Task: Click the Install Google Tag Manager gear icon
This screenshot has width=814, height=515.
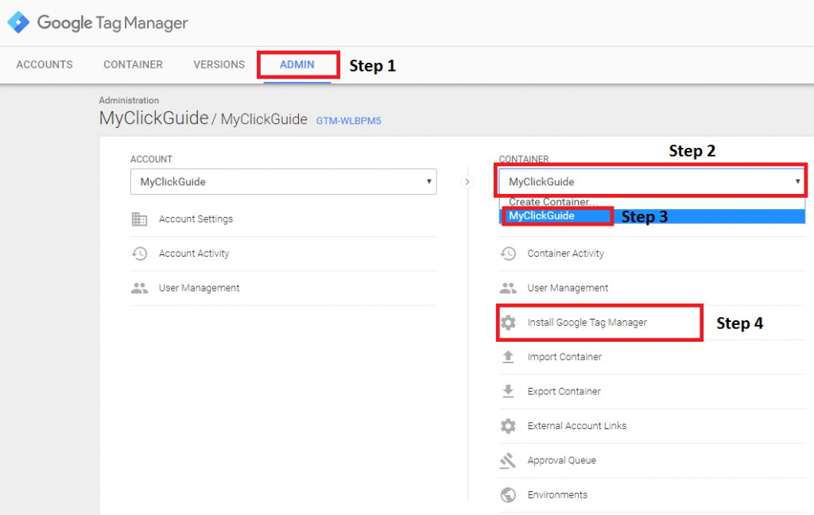Action: [508, 323]
